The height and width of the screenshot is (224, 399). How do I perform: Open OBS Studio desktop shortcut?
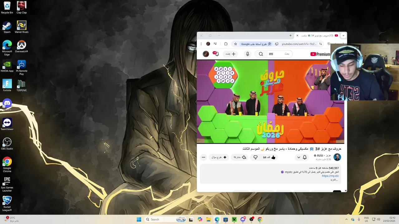(7, 144)
